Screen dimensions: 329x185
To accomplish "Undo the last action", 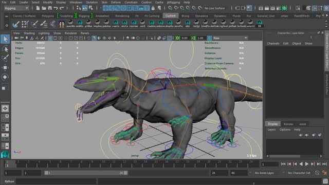I will 56,8.
